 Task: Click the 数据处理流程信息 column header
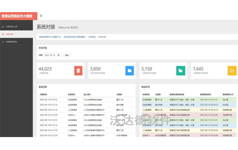(177, 95)
